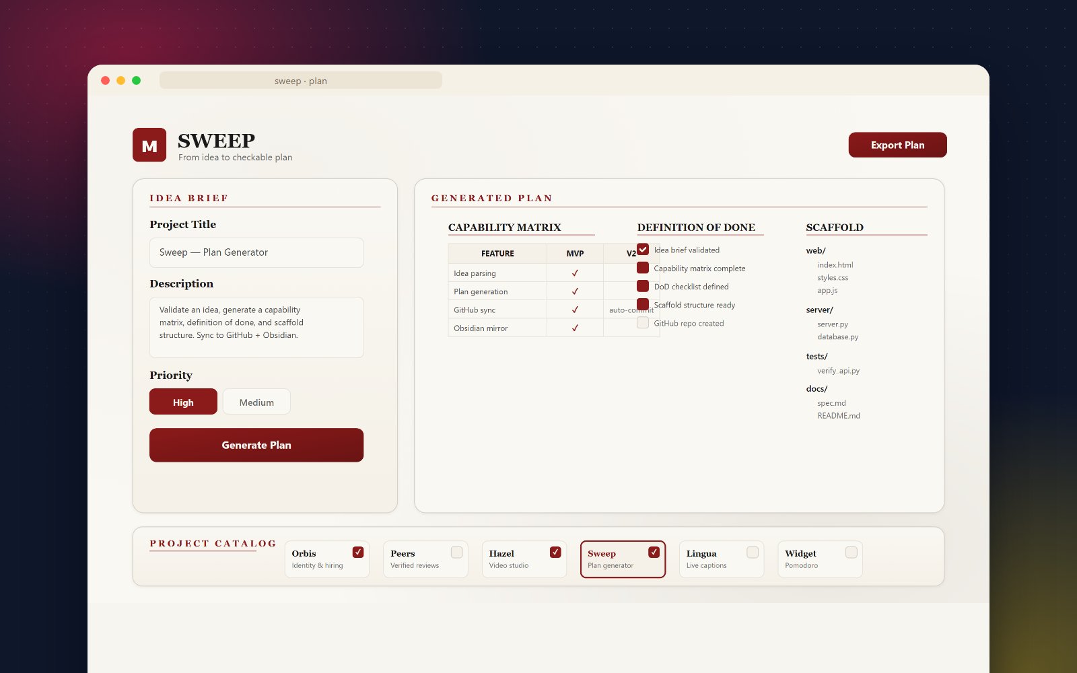
Task: Enable the Peers project checkbox
Action: click(456, 552)
